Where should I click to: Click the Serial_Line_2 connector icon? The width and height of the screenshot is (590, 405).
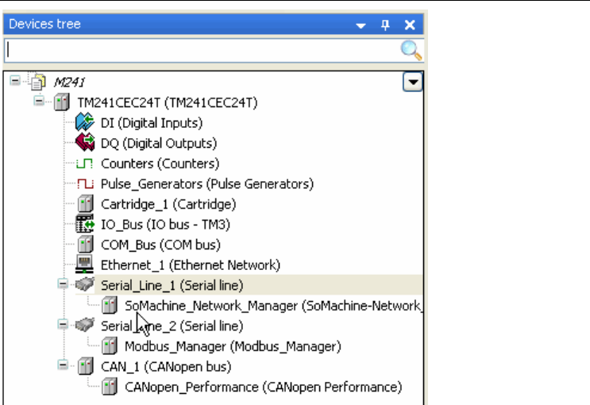(x=85, y=326)
